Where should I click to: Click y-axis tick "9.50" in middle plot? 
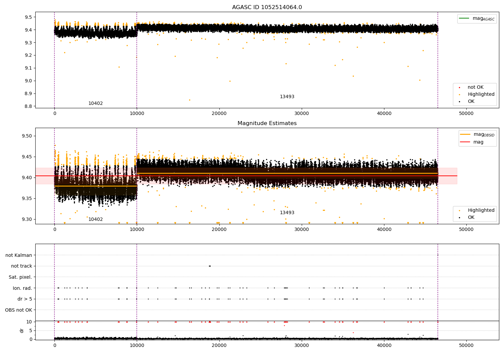click(27, 136)
